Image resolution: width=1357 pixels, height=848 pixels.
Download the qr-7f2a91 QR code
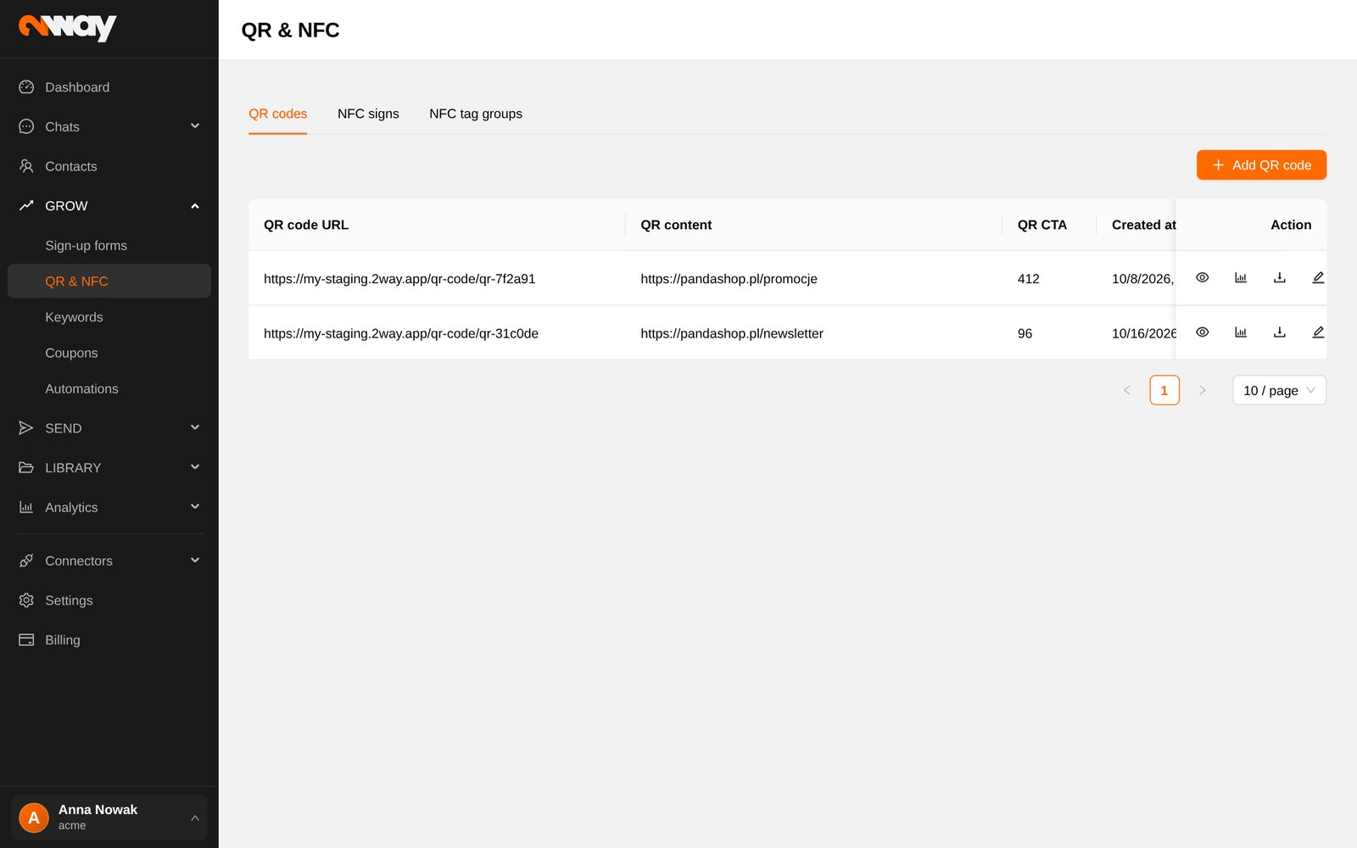[x=1280, y=278]
